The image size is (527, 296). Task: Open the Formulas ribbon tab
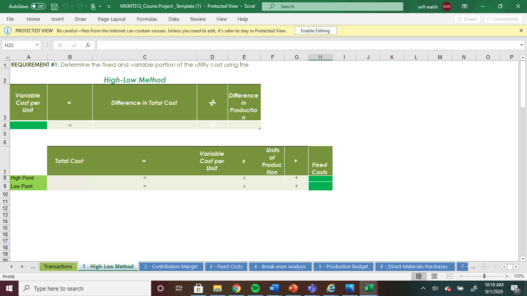coord(147,19)
